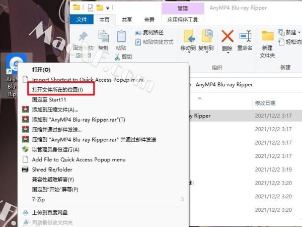This screenshot has width=302, height=227.
Task: Click properties checkmark icon in quick toolbar
Action: click(x=90, y=8)
